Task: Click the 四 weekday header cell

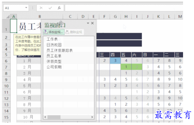Action: tap(115, 55)
